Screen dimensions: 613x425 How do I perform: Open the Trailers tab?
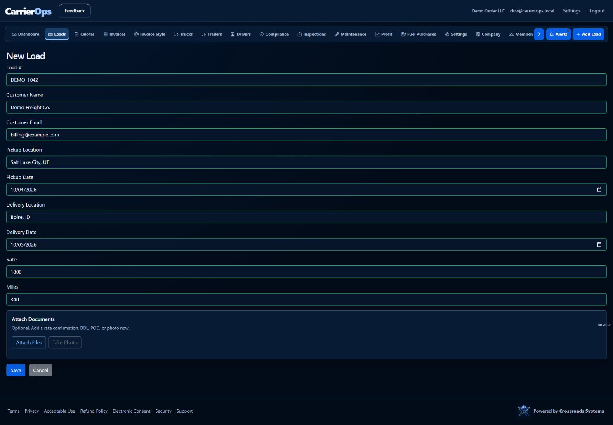[x=212, y=34]
